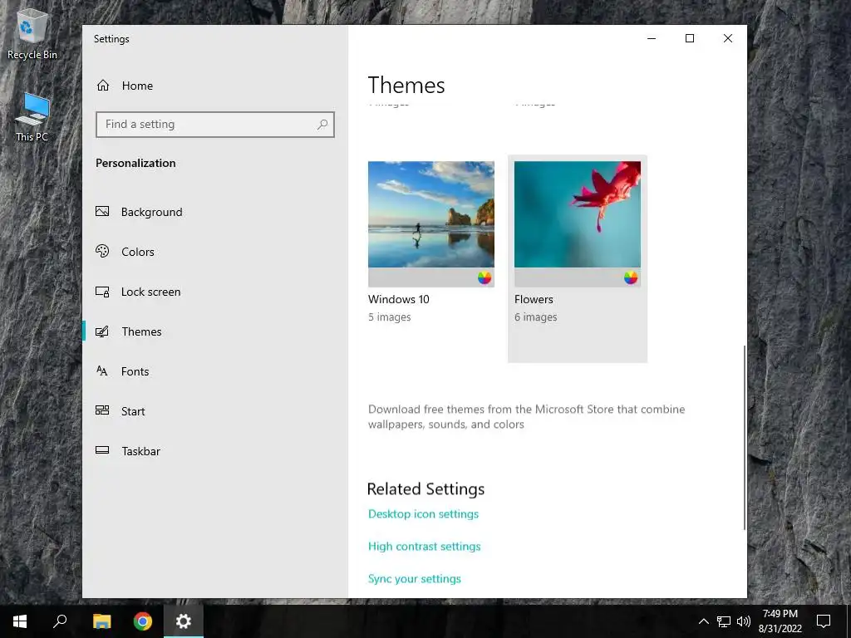Image resolution: width=851 pixels, height=638 pixels.
Task: Open the network status tray icon
Action: coord(724,621)
